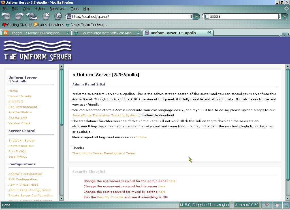
Task: Click the Stop MySQL link
Action: point(18,157)
